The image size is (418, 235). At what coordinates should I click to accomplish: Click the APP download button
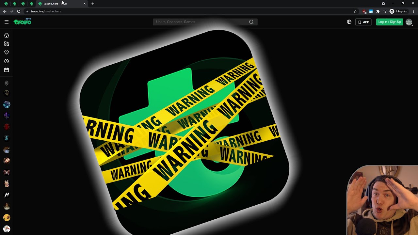(x=363, y=22)
